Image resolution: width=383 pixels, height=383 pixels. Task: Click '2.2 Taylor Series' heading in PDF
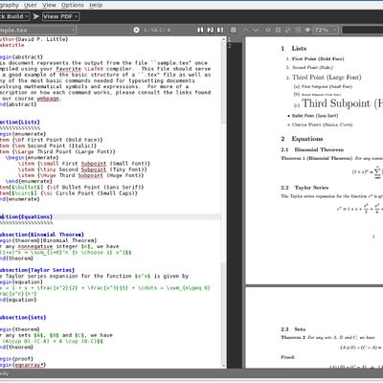point(304,188)
